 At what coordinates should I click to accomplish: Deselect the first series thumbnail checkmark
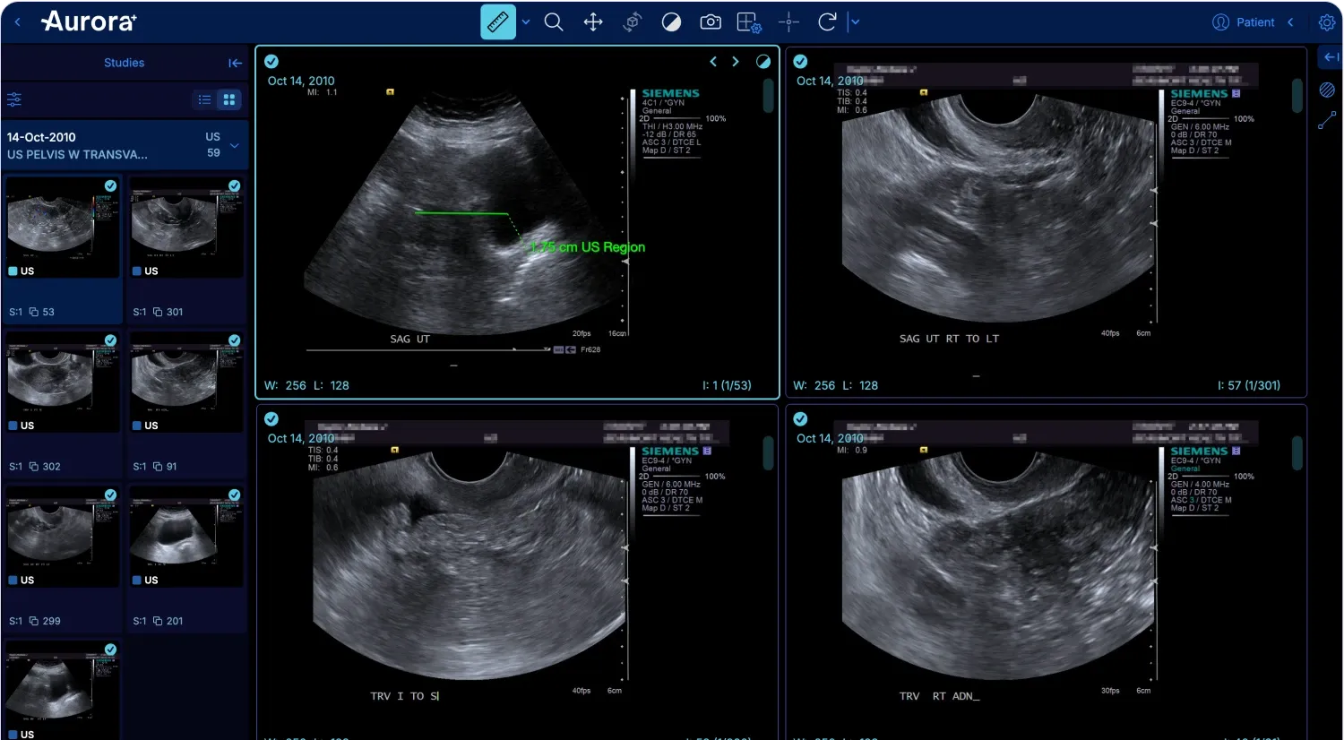[x=110, y=185]
